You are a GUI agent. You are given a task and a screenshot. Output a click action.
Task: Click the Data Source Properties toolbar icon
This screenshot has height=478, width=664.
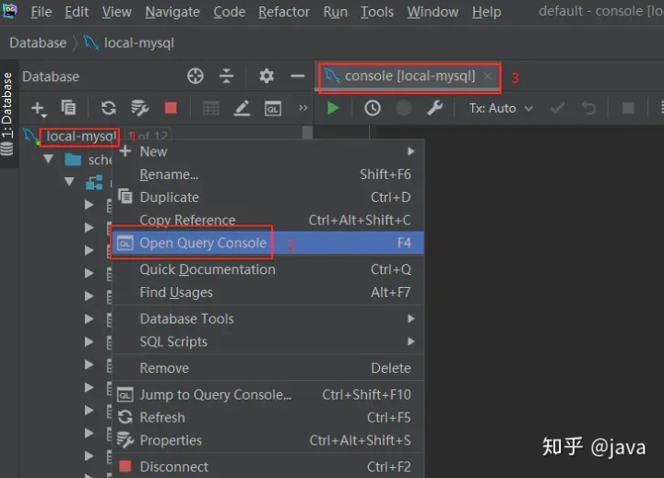(x=139, y=108)
